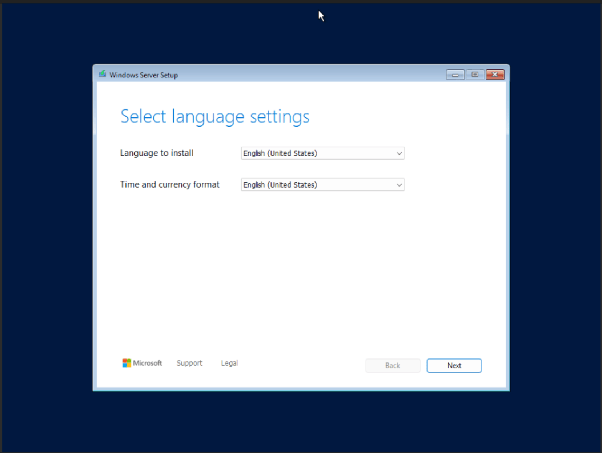Expand the chevron on Time and currency format
The width and height of the screenshot is (602, 453).
(399, 185)
